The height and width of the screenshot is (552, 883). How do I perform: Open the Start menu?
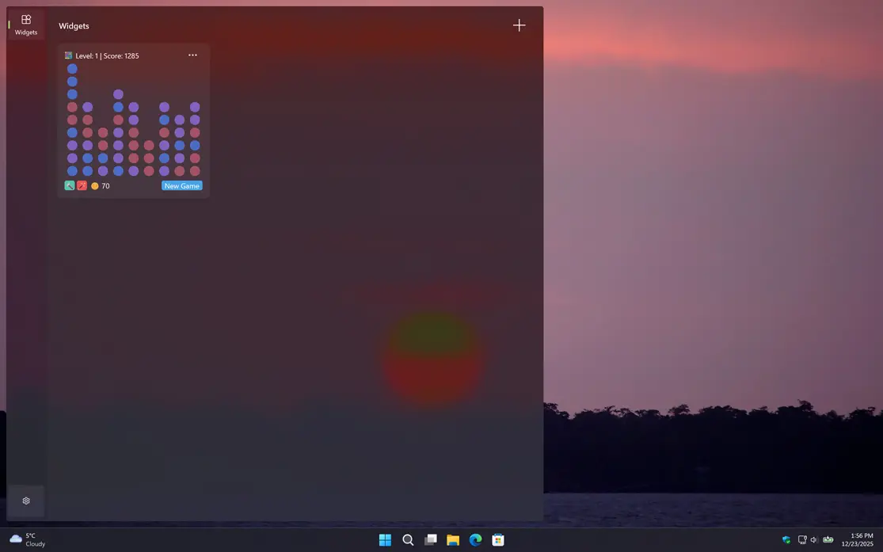coord(385,539)
